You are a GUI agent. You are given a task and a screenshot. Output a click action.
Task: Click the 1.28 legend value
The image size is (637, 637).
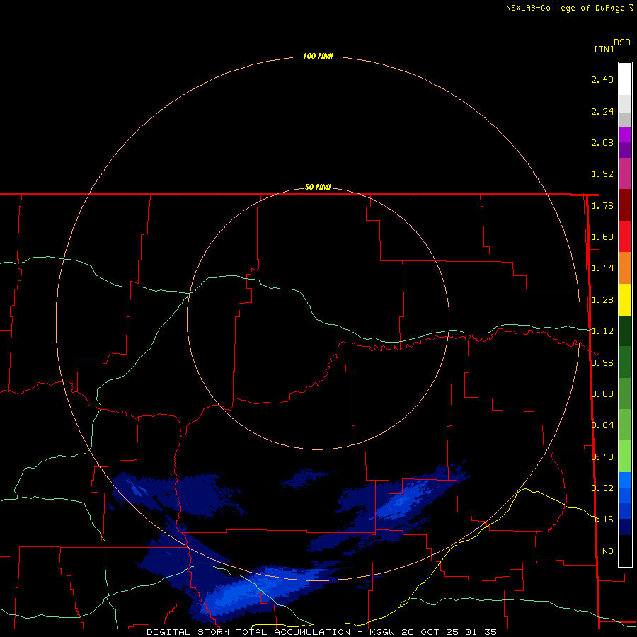(602, 300)
